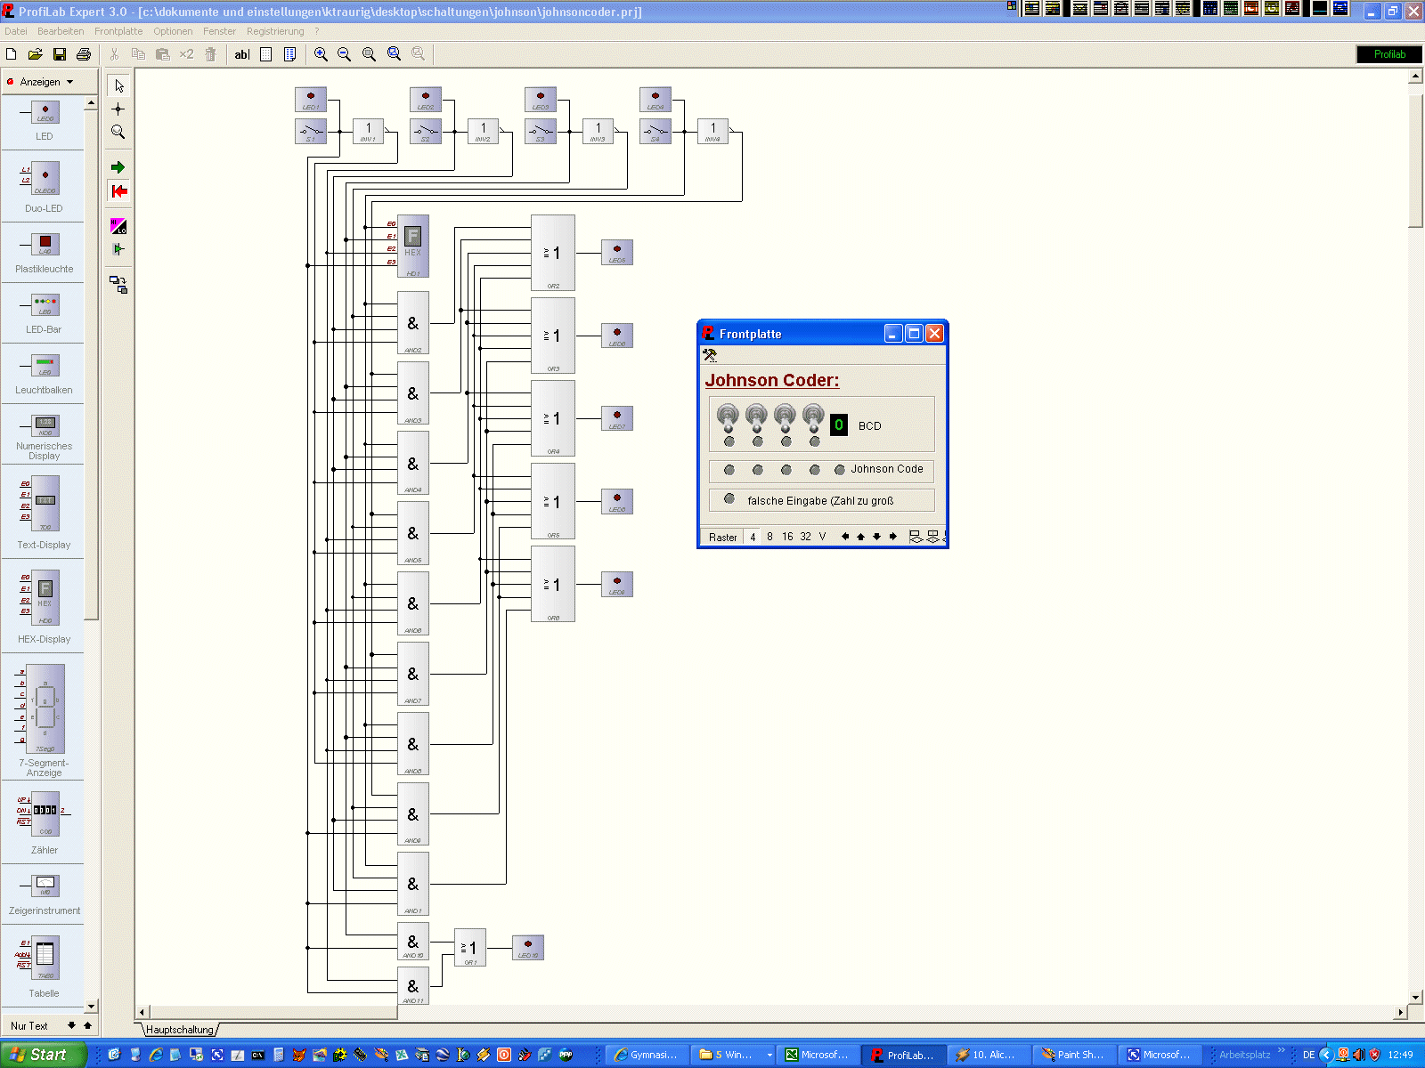
Task: Expand the Anzeigen component category dropdown
Action: click(69, 82)
